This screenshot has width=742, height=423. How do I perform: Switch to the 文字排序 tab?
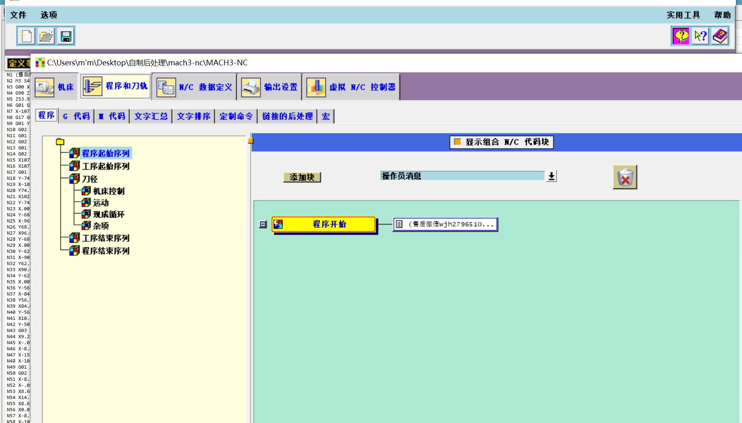pyautogui.click(x=194, y=117)
